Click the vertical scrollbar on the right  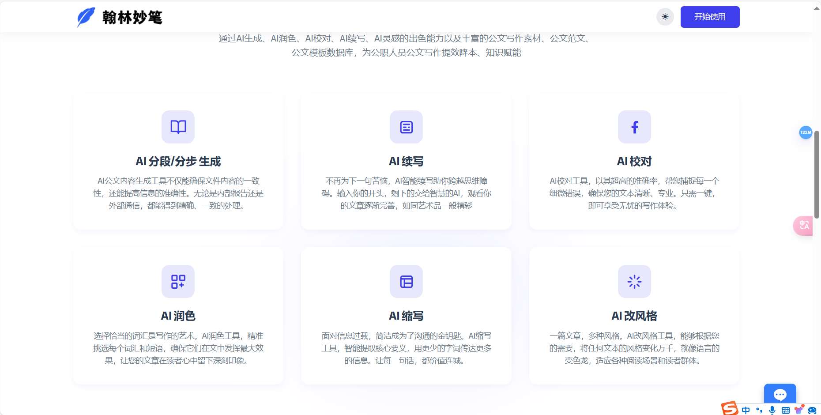pos(817,172)
